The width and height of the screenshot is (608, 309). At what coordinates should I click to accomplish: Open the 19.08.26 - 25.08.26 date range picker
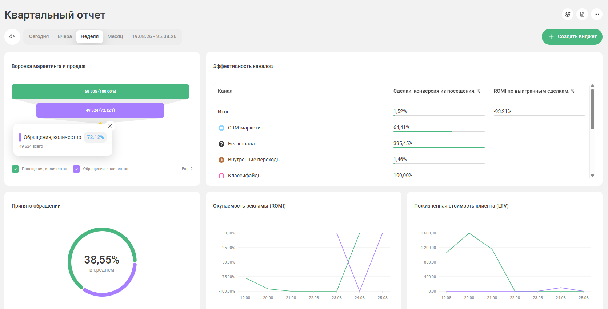(x=154, y=37)
